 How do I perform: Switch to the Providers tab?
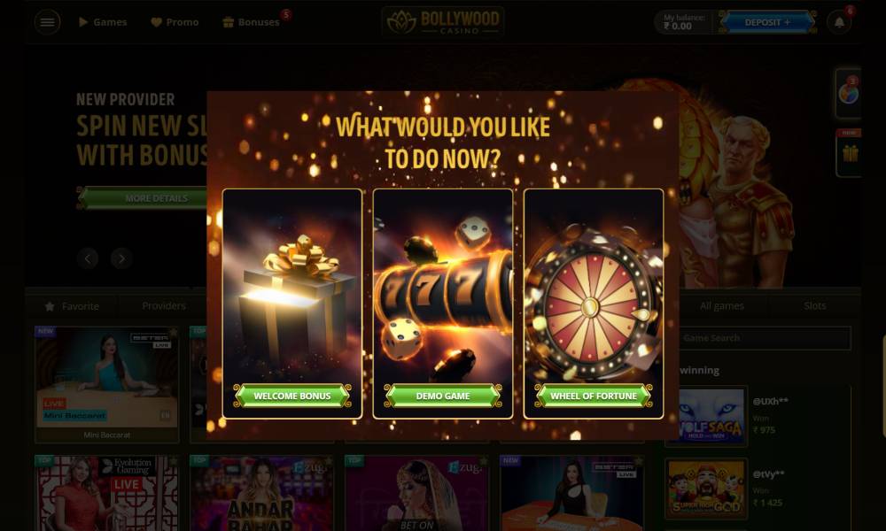click(x=164, y=306)
